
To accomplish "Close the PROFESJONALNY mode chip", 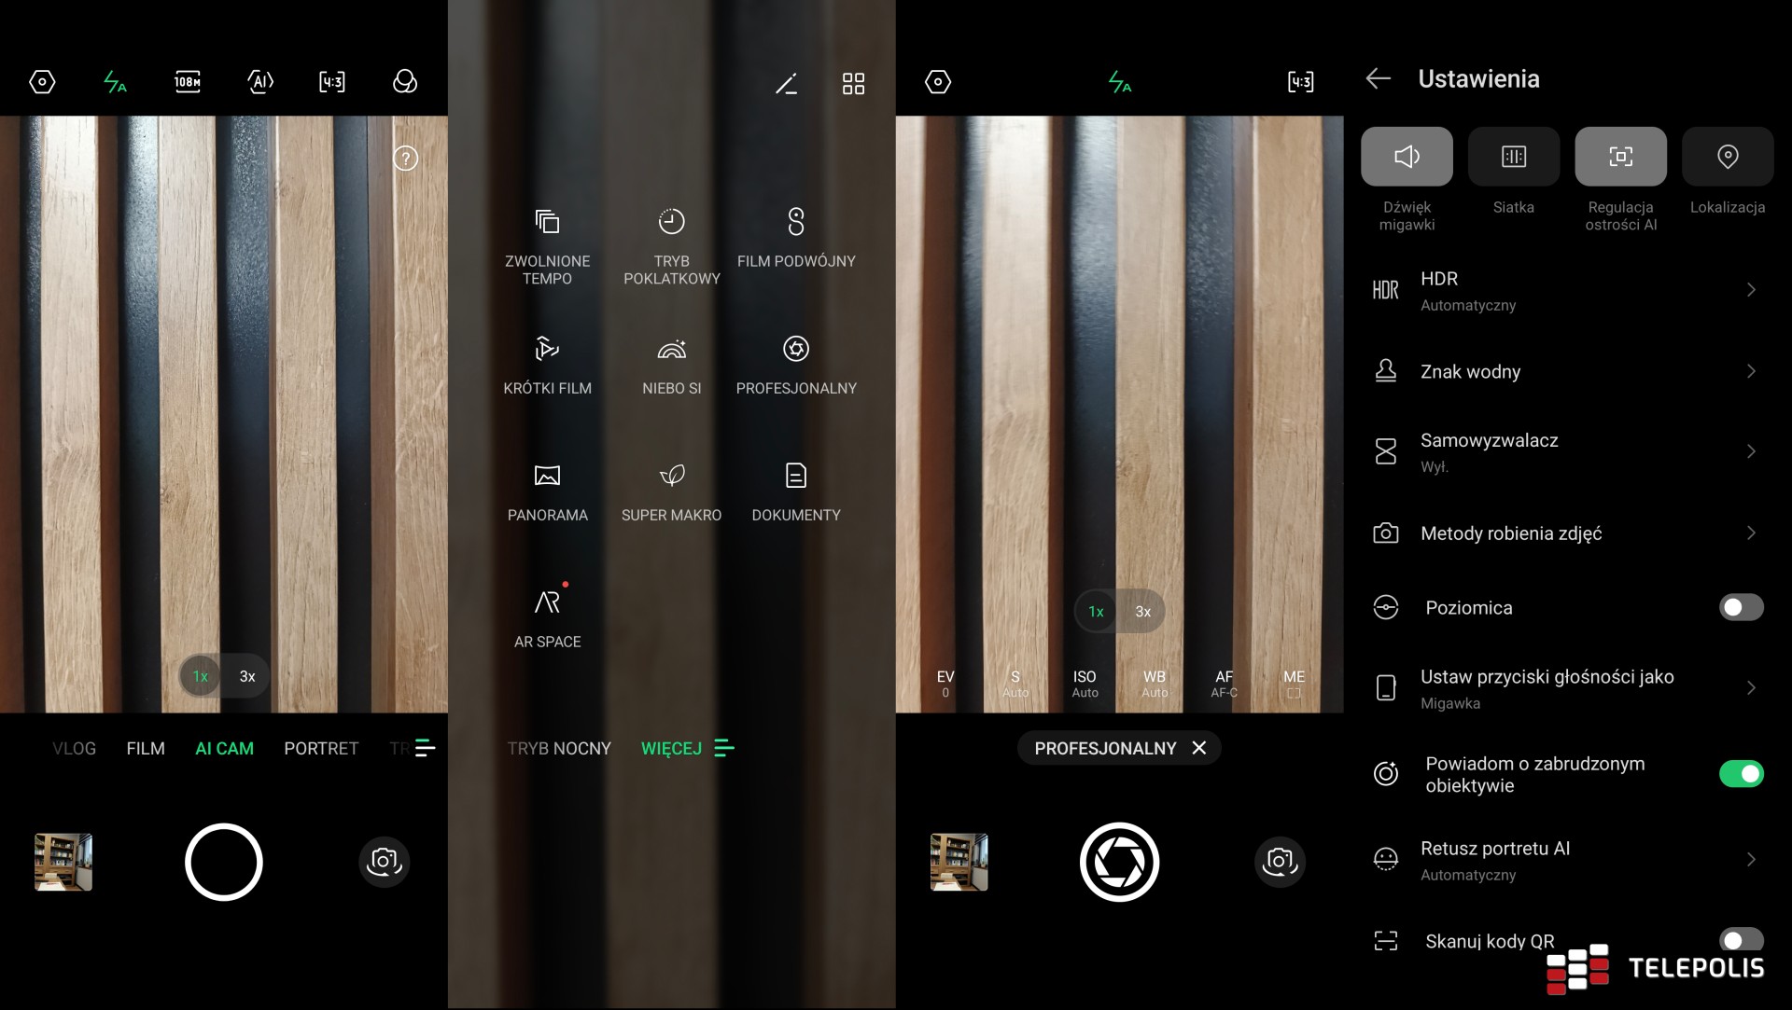I will (1199, 747).
